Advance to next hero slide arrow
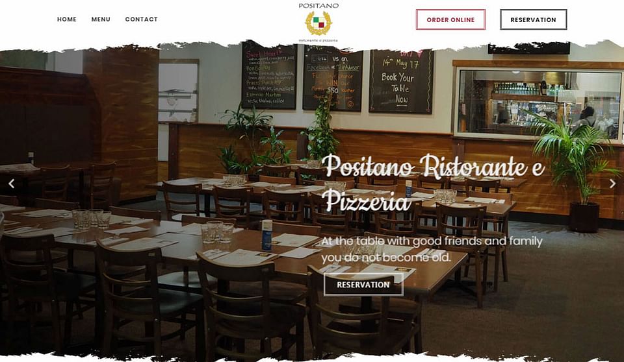The width and height of the screenshot is (624, 362). coord(612,184)
